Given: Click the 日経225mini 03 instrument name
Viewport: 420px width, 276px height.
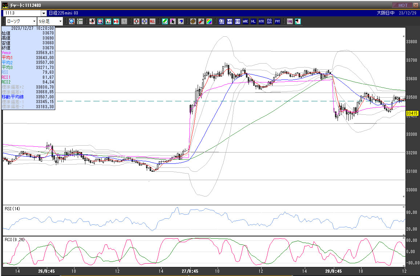Looking at the screenshot, I should pos(64,13).
